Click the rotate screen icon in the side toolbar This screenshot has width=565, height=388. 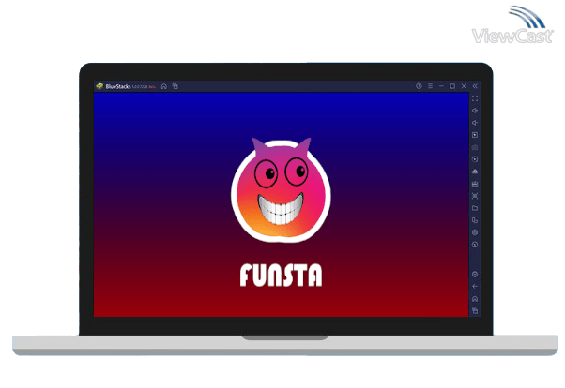pos(475,220)
